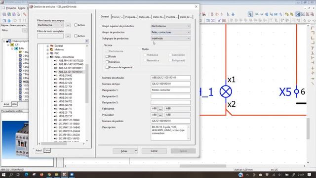Select part MOE.010042 in tree
The image size is (316, 178).
coord(65,76)
